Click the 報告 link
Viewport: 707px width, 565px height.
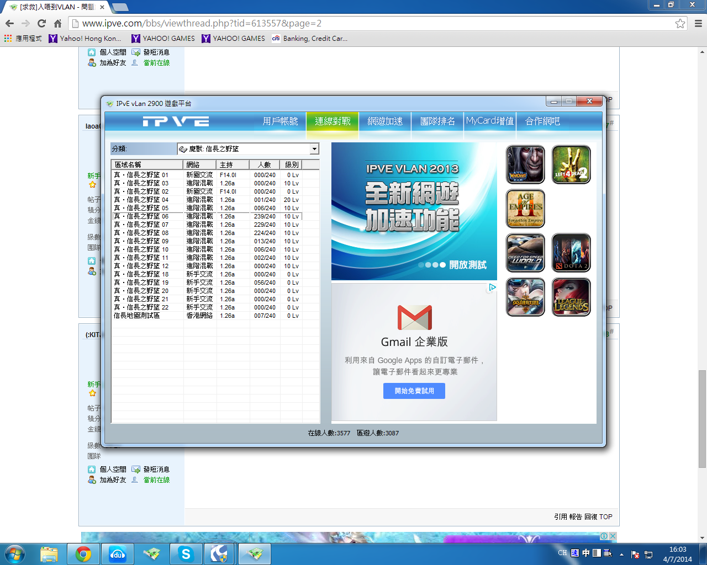(576, 517)
